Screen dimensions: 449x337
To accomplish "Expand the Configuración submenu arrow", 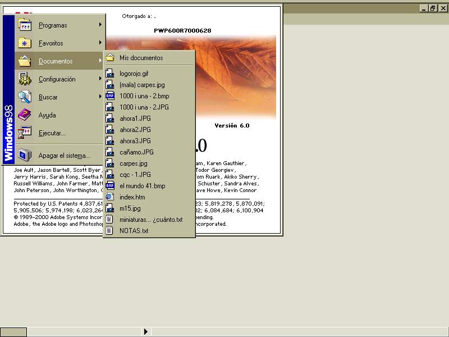I will point(100,79).
